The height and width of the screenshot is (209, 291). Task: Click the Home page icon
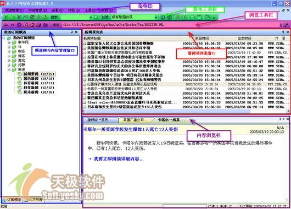(x=32, y=25)
